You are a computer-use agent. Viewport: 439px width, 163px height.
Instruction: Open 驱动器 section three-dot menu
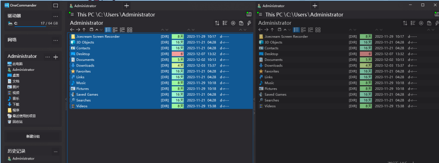click(x=56, y=17)
